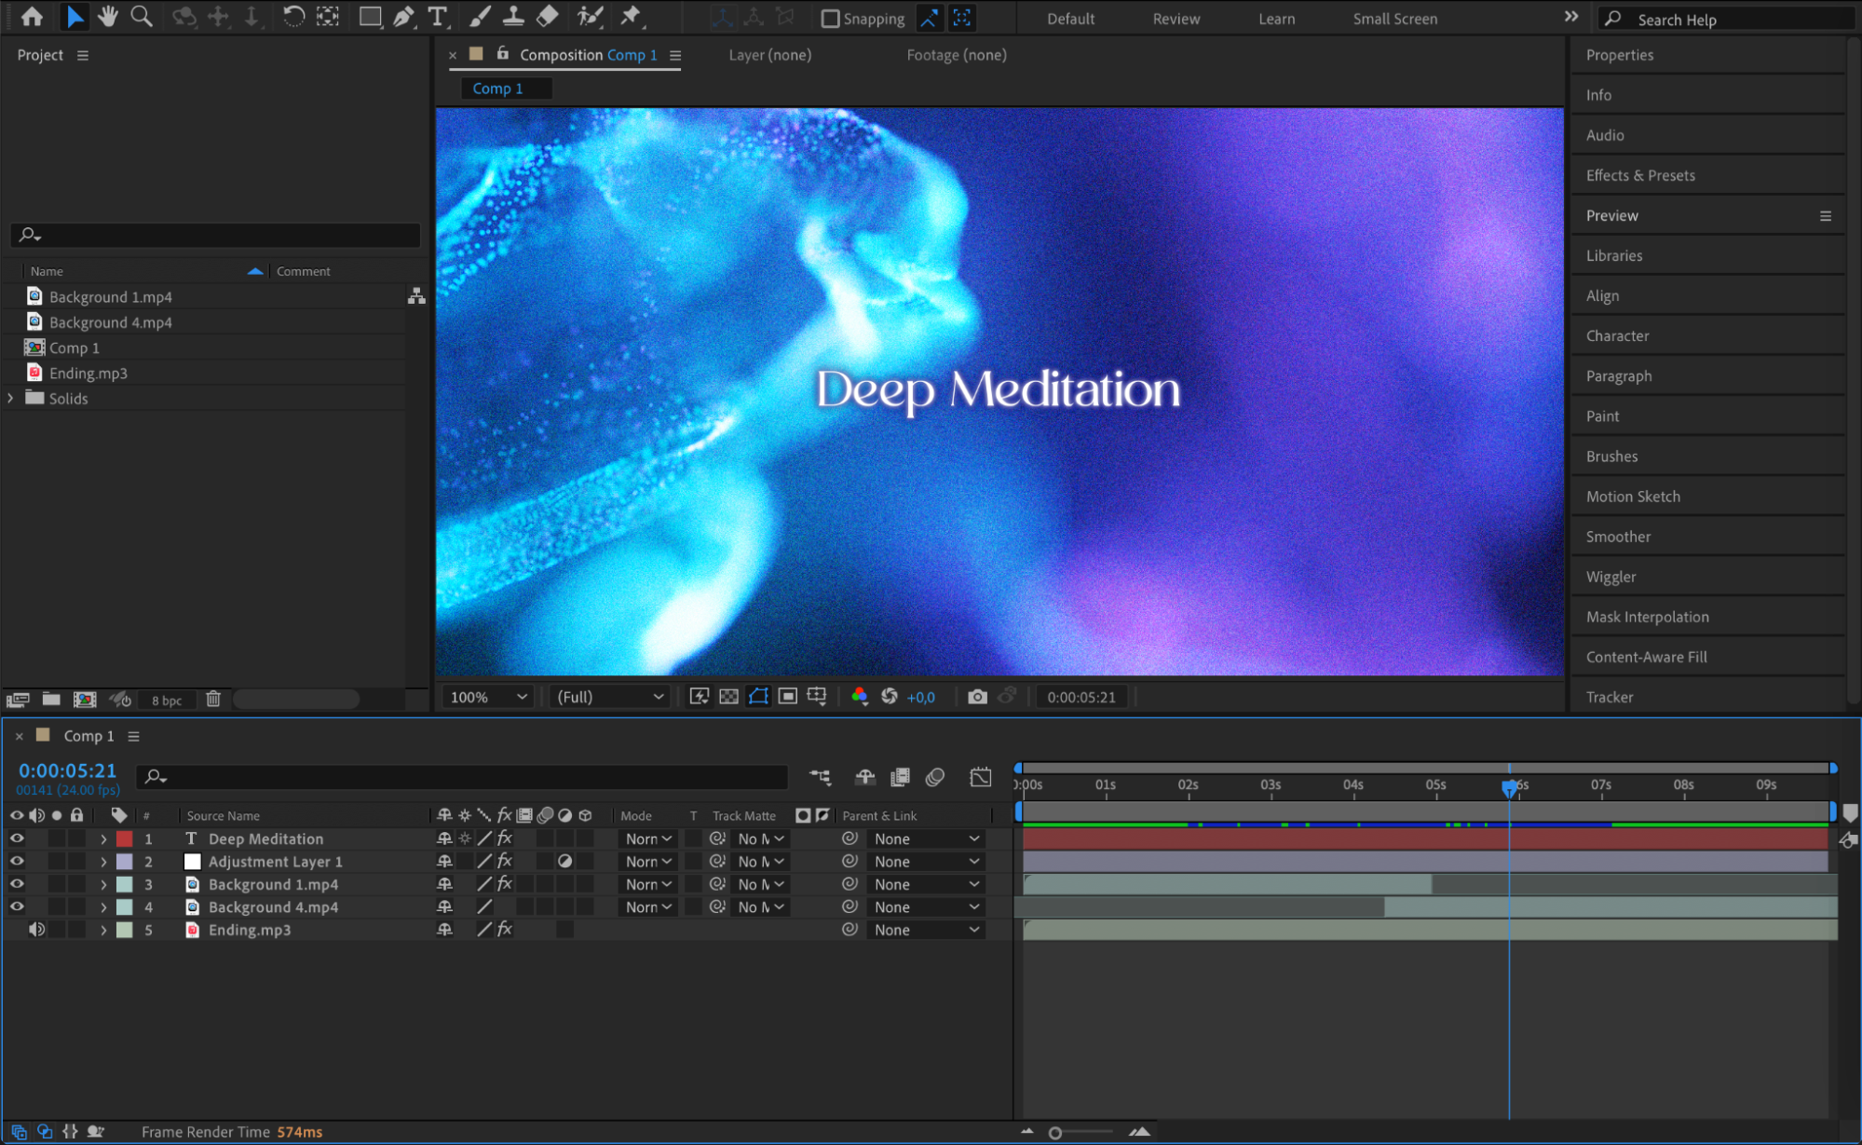The width and height of the screenshot is (1862, 1145).
Task: Click the 03s mark on time ruler
Action: [1271, 785]
